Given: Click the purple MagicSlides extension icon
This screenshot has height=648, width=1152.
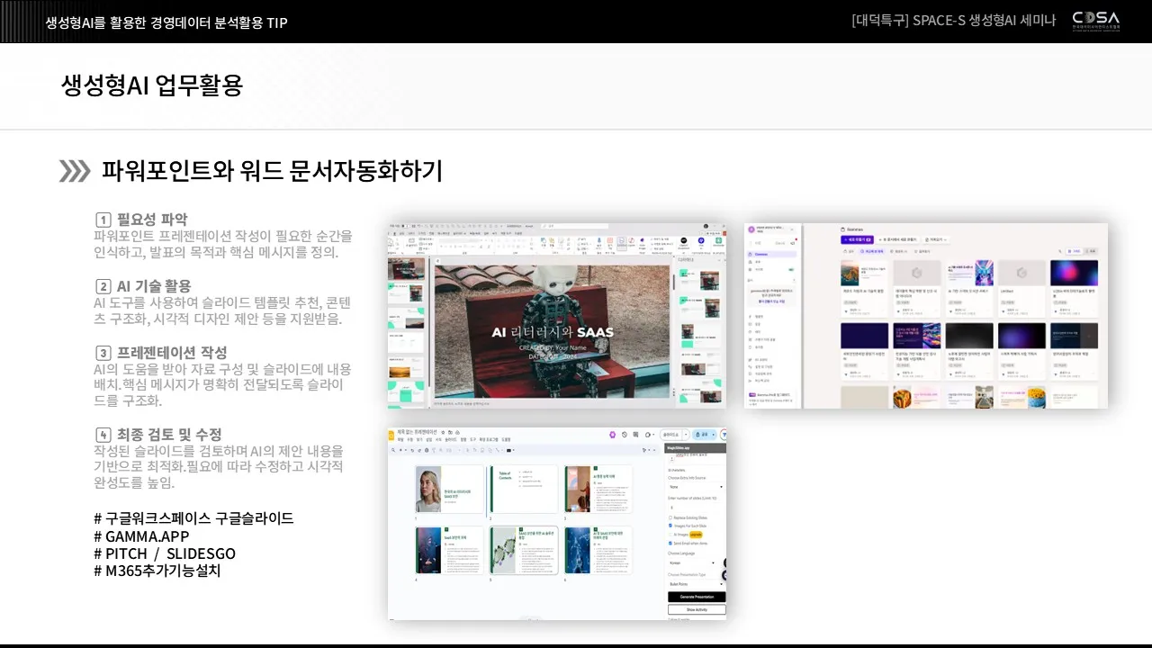Looking at the screenshot, I should click(x=612, y=435).
